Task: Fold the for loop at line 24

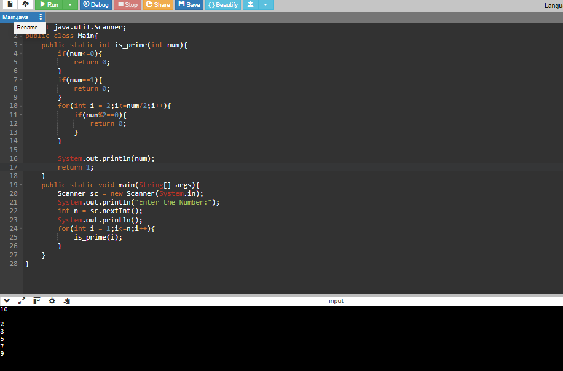Action: [x=21, y=228]
